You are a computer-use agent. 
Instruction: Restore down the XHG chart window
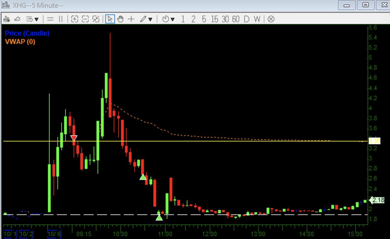pyautogui.click(x=365, y=5)
